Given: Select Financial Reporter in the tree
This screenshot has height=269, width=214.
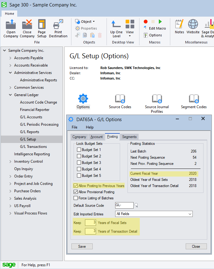Looking at the screenshot, I should (34, 110).
